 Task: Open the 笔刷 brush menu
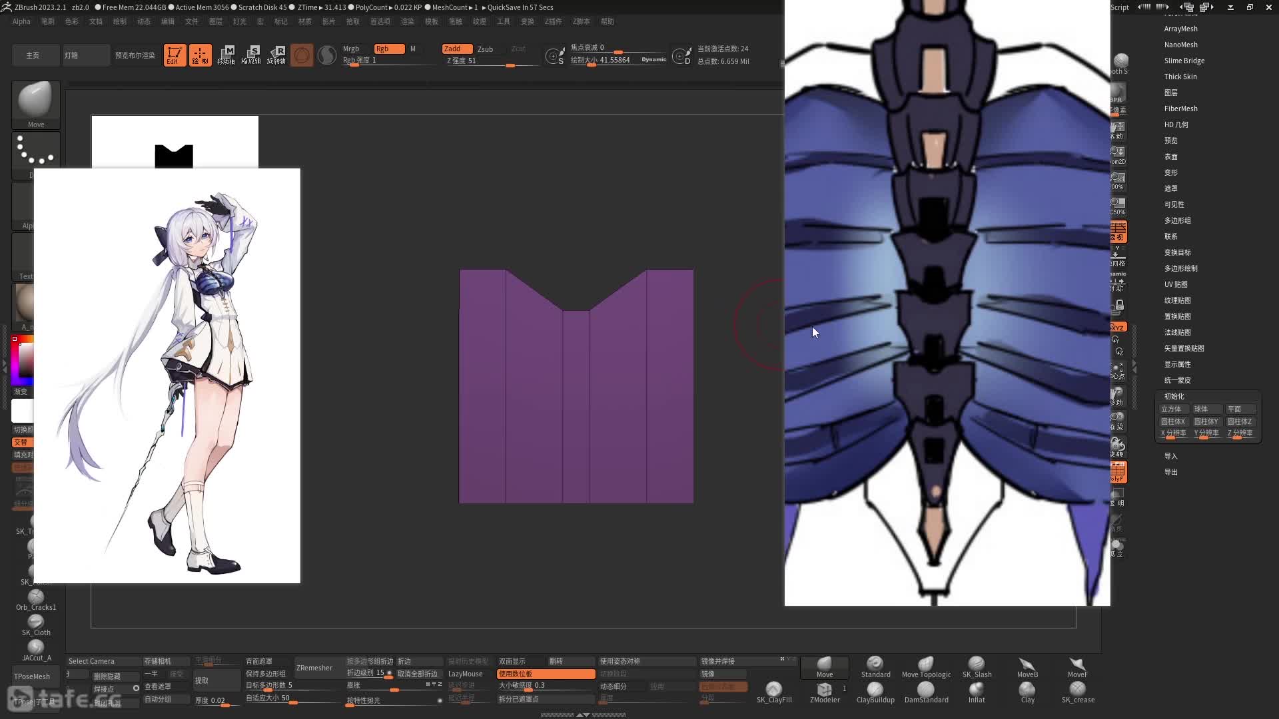48,21
